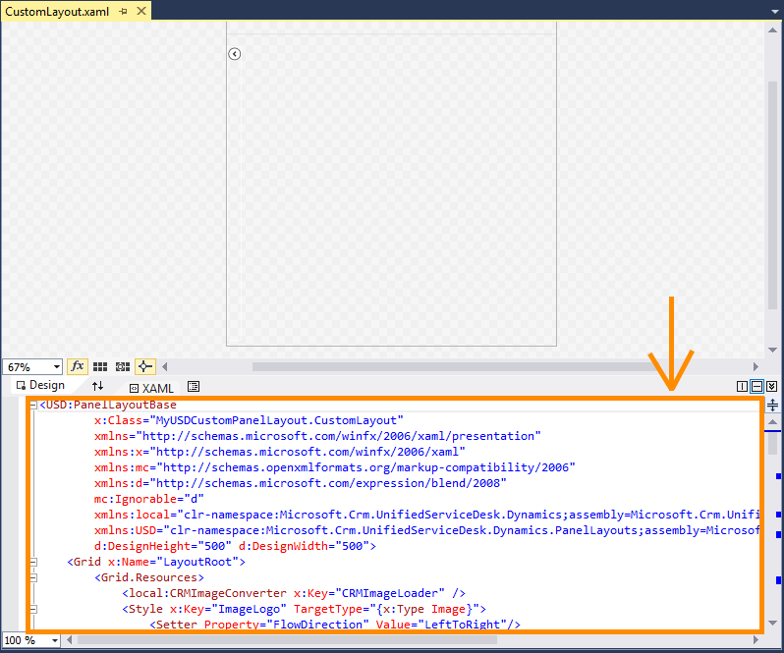Switch to the XAML pane tab
This screenshot has height=653, width=784.
151,388
